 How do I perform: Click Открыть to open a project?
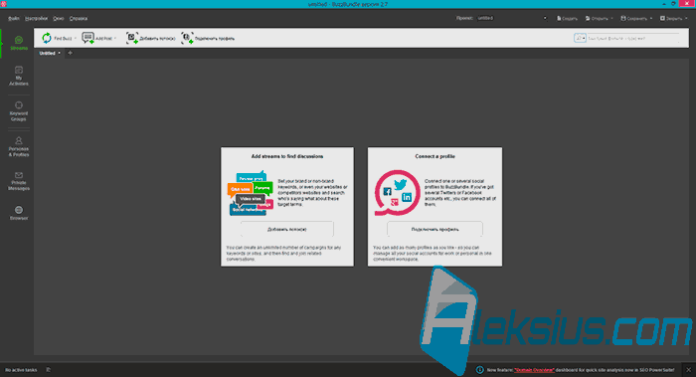click(597, 18)
